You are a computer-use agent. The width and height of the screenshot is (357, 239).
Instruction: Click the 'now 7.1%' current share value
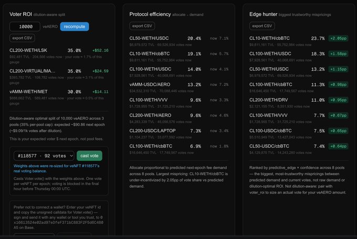pos(219,38)
